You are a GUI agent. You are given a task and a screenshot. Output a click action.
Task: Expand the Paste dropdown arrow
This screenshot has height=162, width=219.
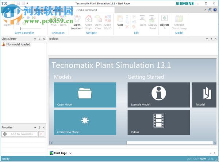point(120,28)
